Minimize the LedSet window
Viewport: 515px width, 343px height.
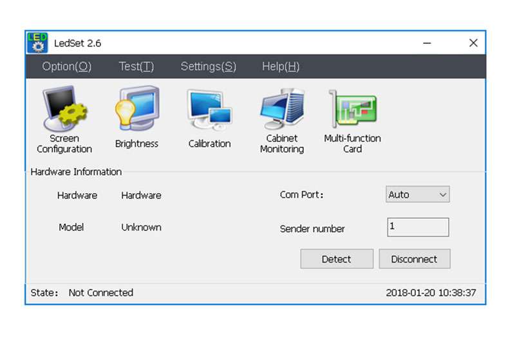(x=427, y=43)
